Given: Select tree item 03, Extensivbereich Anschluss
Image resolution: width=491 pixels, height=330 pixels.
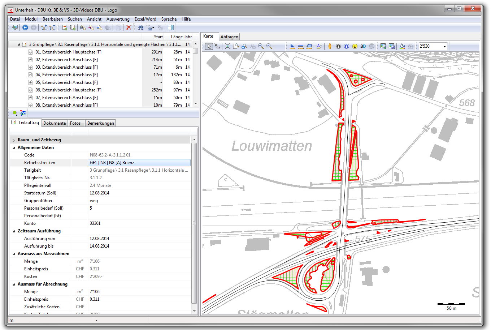Looking at the screenshot, I should (66, 67).
